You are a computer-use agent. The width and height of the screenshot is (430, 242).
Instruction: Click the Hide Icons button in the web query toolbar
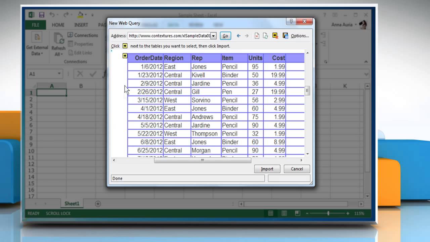coord(275,36)
